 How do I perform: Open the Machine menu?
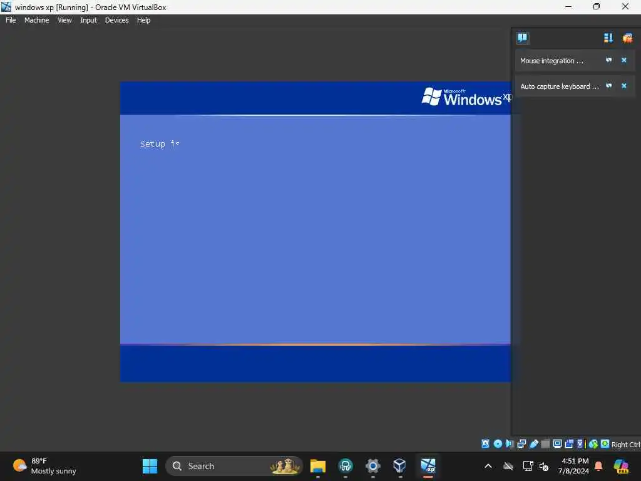tap(36, 20)
